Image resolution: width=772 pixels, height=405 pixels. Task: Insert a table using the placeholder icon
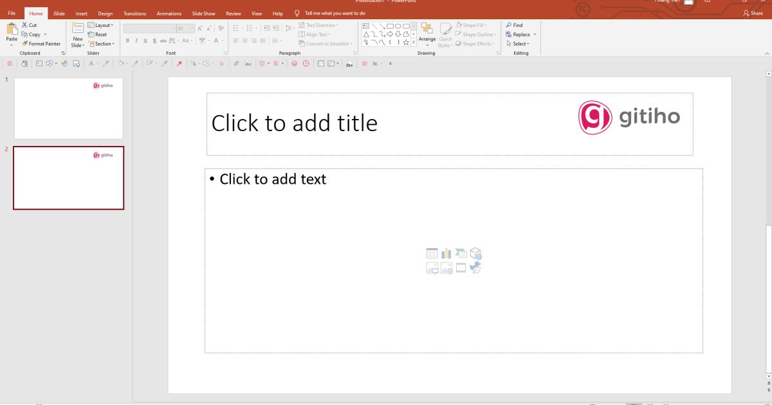[432, 253]
